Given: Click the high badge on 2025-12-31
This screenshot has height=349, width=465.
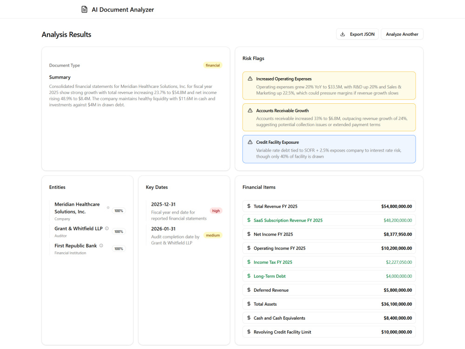Looking at the screenshot, I should point(216,211).
